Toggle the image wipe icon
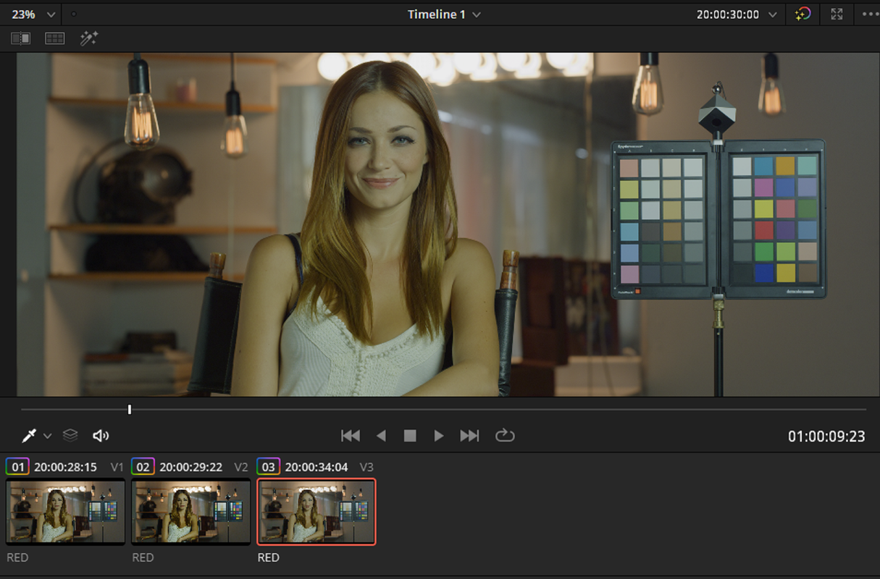 pyautogui.click(x=21, y=38)
